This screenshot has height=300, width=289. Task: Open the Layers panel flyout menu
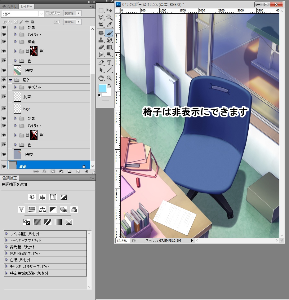(92, 6)
